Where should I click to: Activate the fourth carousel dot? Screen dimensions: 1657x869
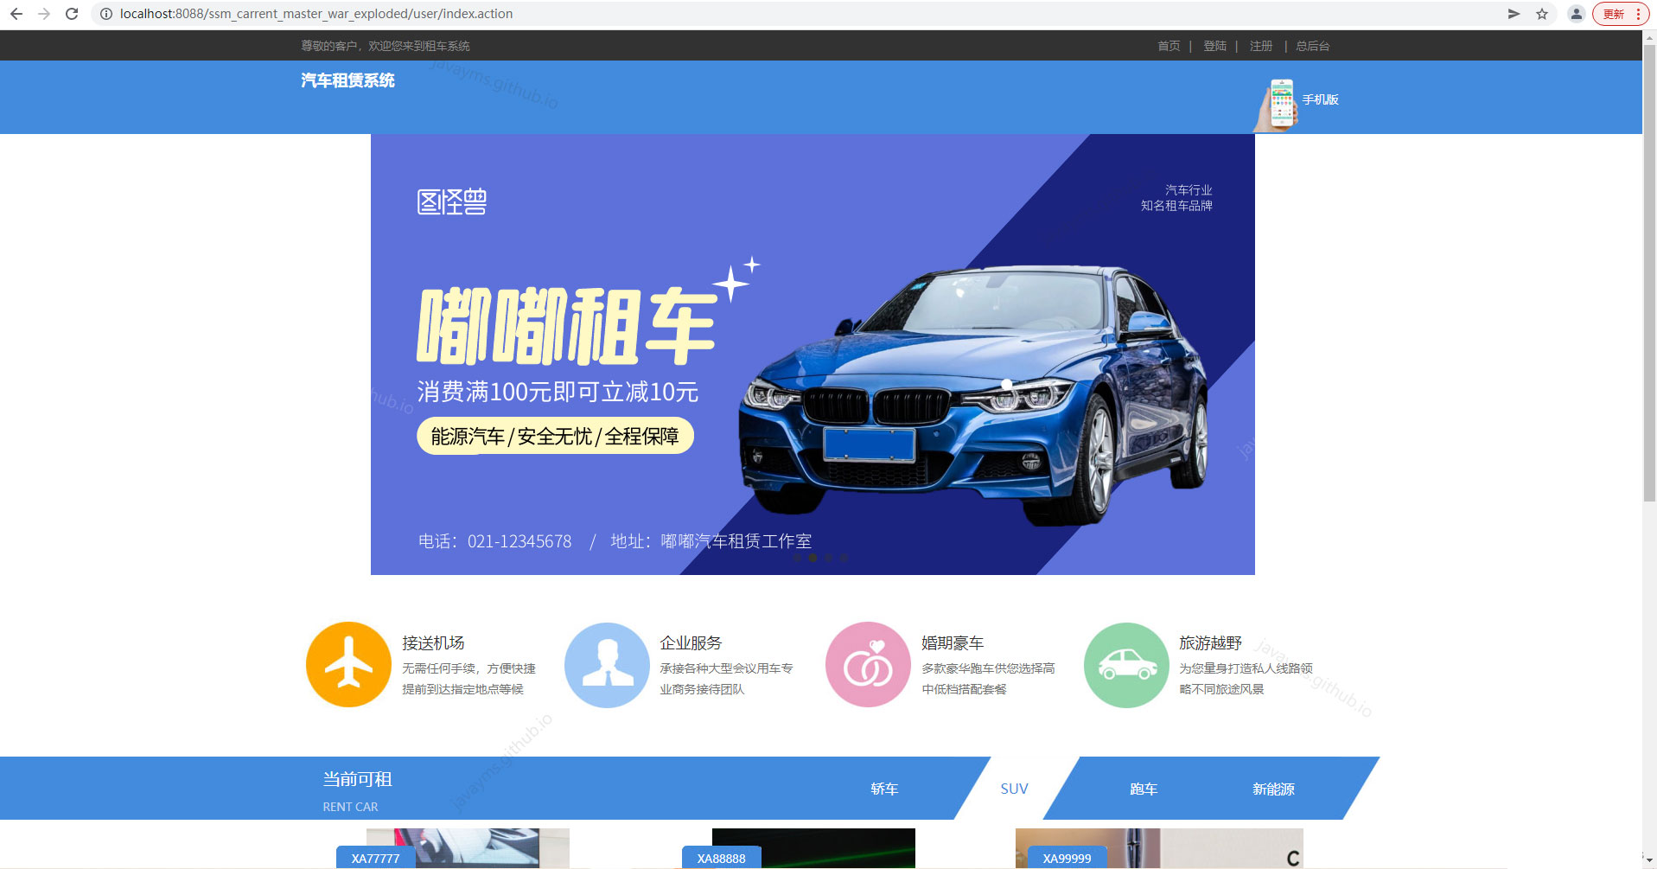[844, 558]
